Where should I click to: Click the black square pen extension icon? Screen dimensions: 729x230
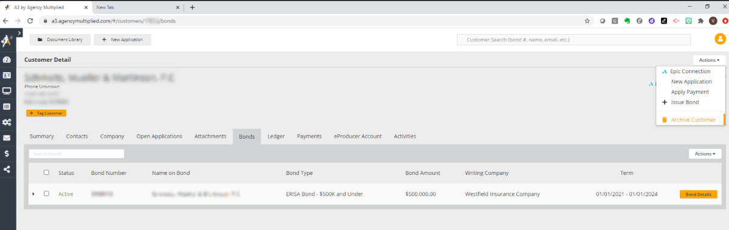click(664, 20)
